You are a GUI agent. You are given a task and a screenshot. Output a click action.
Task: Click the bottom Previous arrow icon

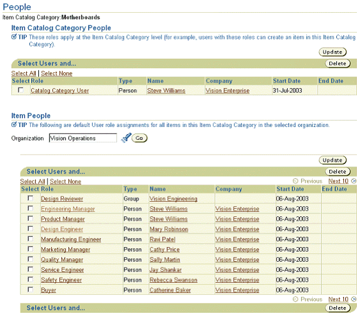[x=296, y=299]
